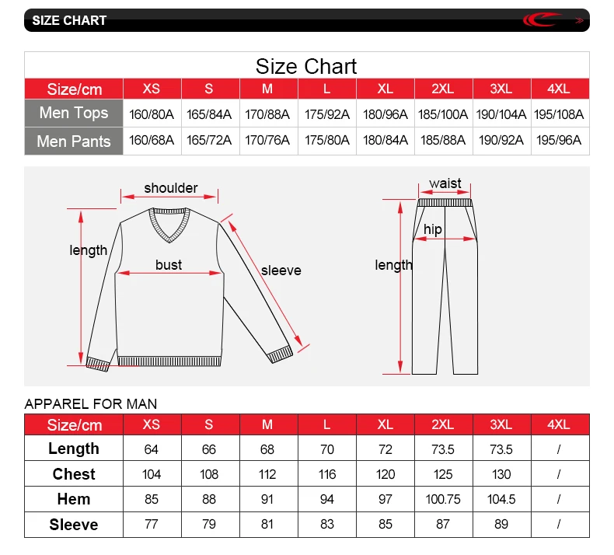Viewport: 614px width, 555px height.
Task: Click Chest value '130' for 3XL
Action: [x=501, y=474]
